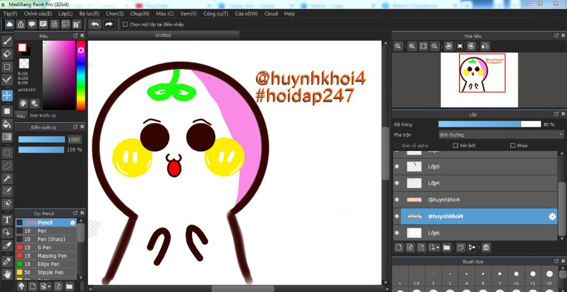Select the Stipple Pen brush
The width and height of the screenshot is (567, 292).
click(x=46, y=273)
